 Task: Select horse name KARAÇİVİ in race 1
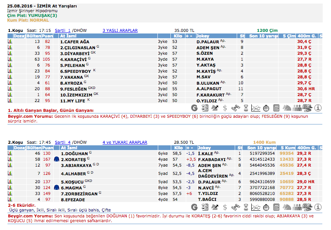75,59
